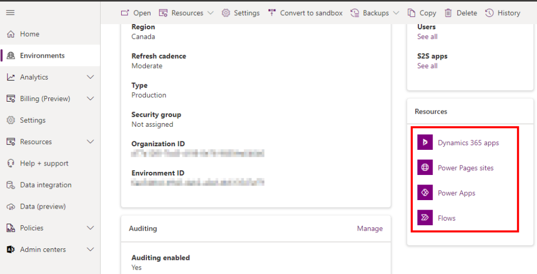537x274 pixels.
Task: Expand the Analytics sidebar chevron
Action: point(90,78)
